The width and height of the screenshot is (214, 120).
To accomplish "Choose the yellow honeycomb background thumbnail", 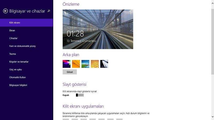I will tap(95, 64).
